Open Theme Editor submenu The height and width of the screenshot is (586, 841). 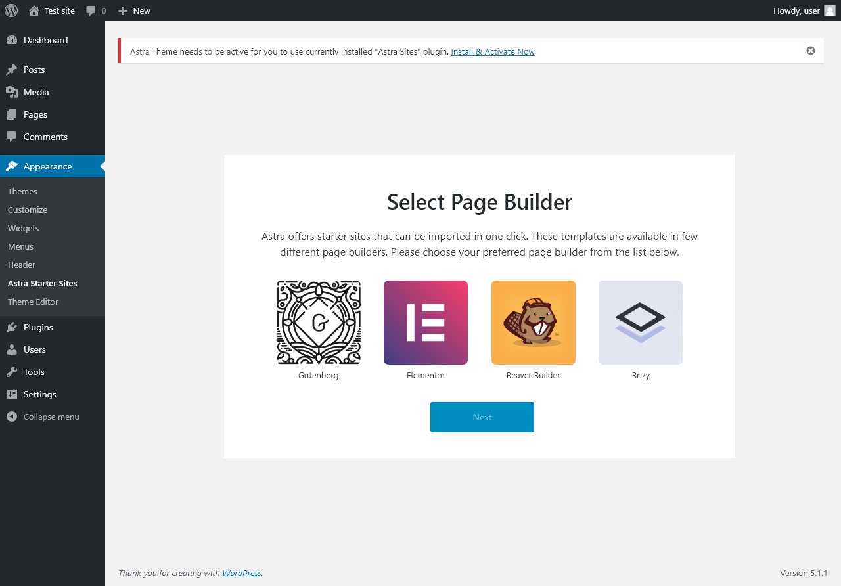pos(33,302)
